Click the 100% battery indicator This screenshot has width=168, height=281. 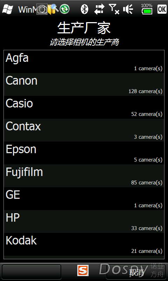[147, 9]
